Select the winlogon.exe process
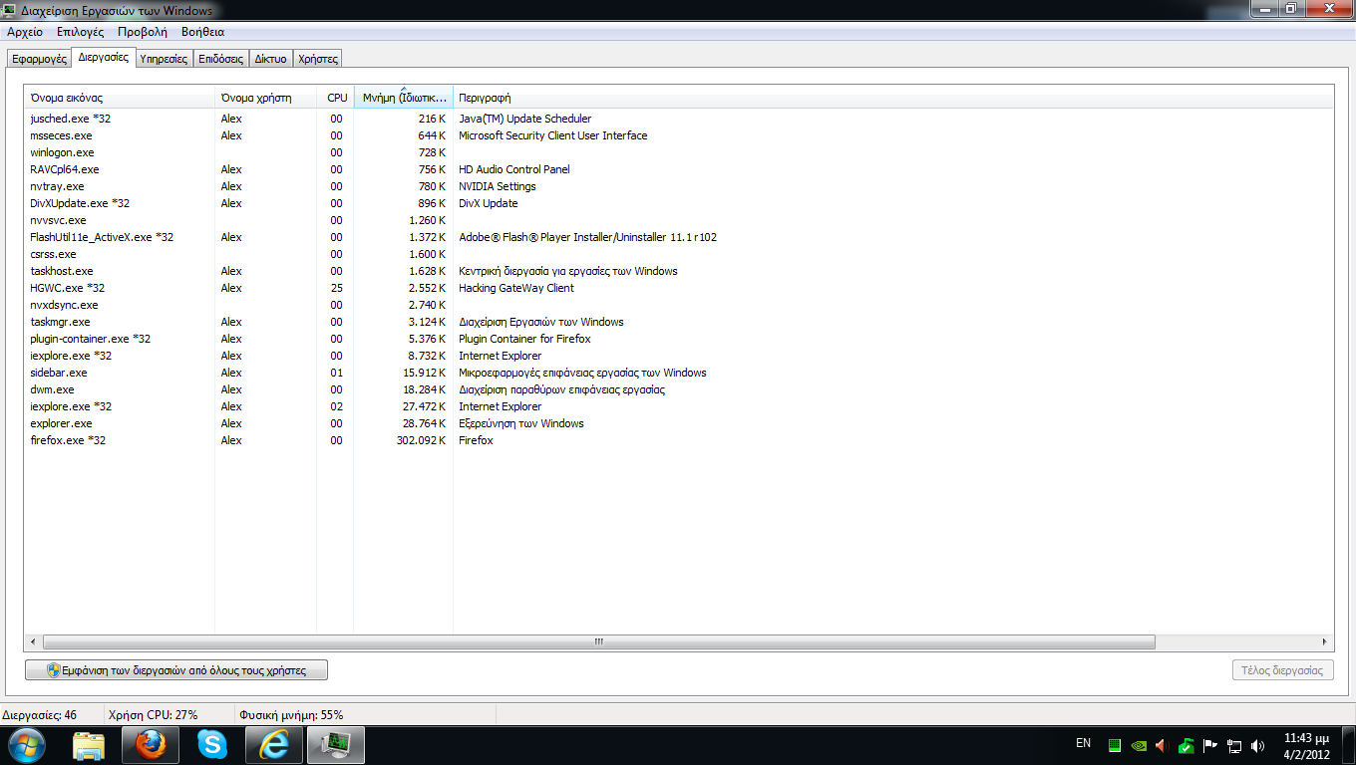1356x765 pixels. (x=679, y=152)
